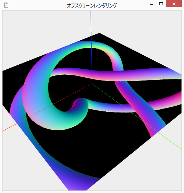Minimize the オフスクリーンレンダリング window
Image resolution: width=184 pixels, height=193 pixels.
click(151, 5)
